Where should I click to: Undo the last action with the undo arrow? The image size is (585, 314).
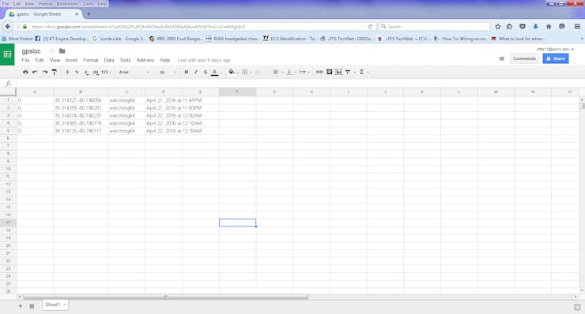35,72
